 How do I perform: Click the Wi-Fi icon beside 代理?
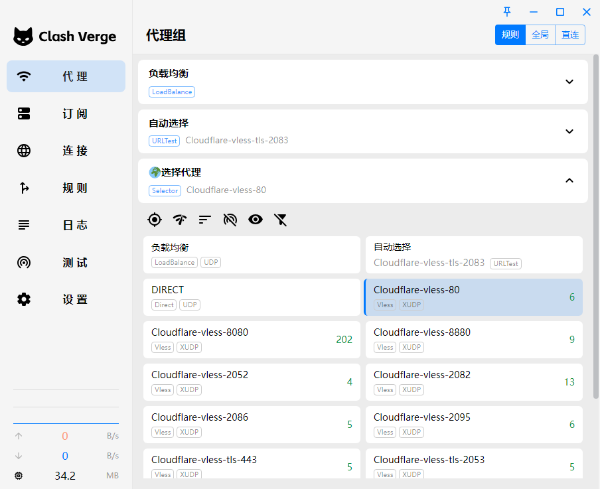24,76
